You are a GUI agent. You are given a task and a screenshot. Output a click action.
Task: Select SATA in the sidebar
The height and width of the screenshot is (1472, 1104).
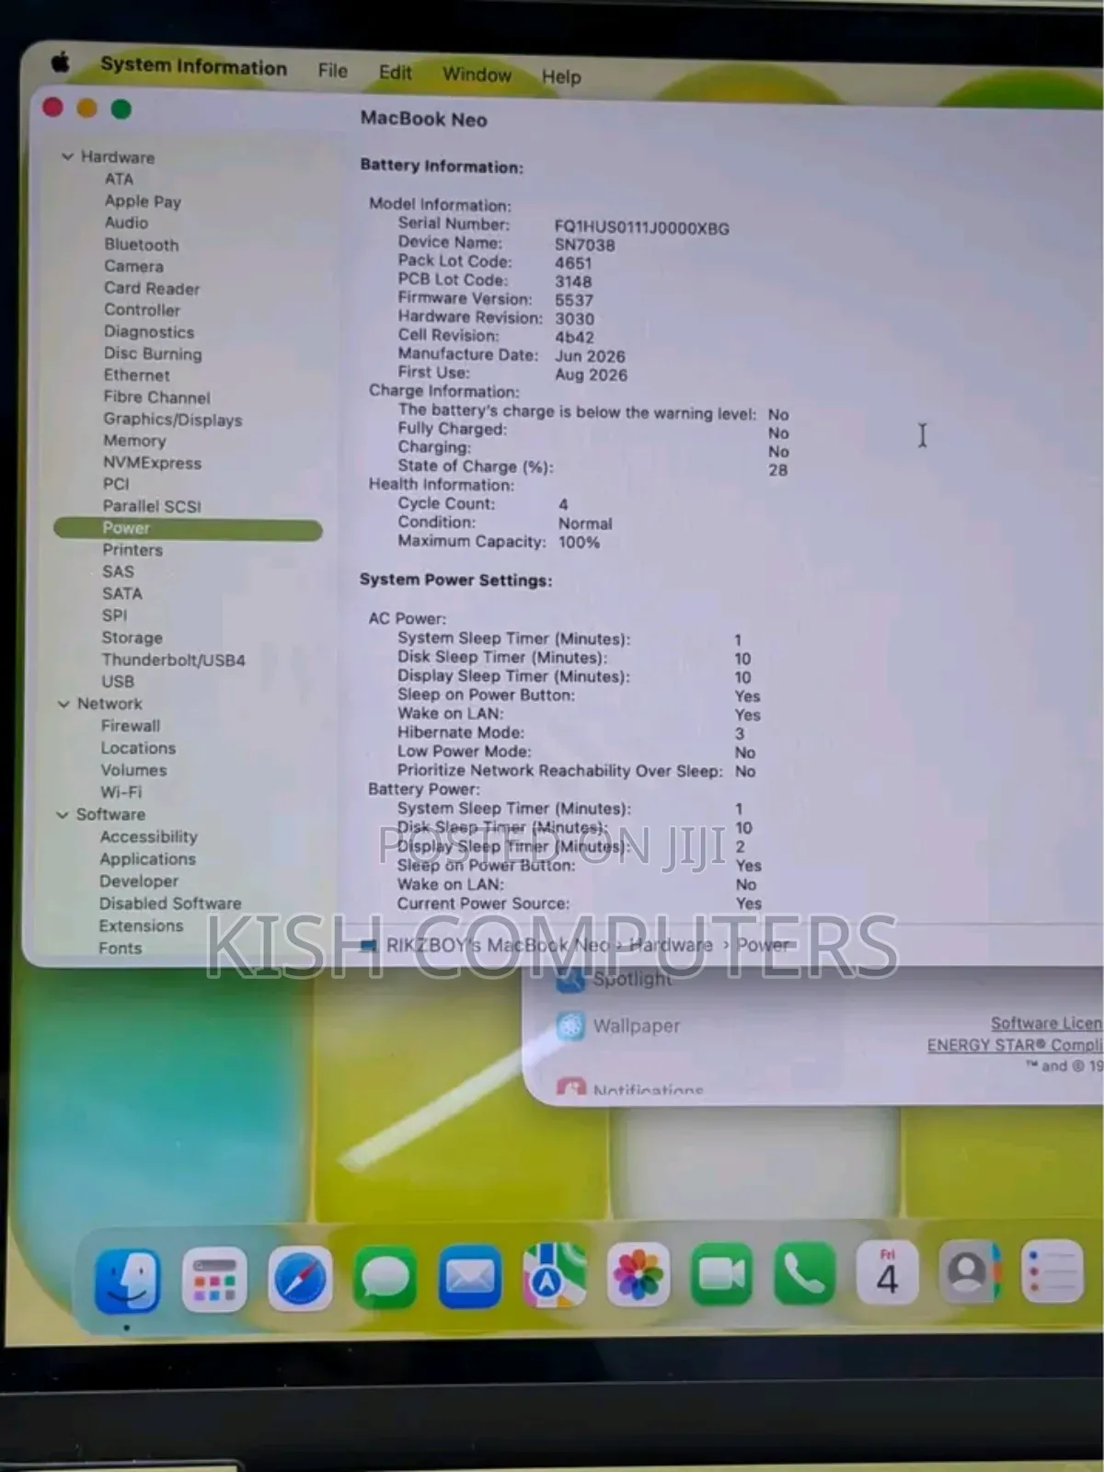[x=121, y=593]
